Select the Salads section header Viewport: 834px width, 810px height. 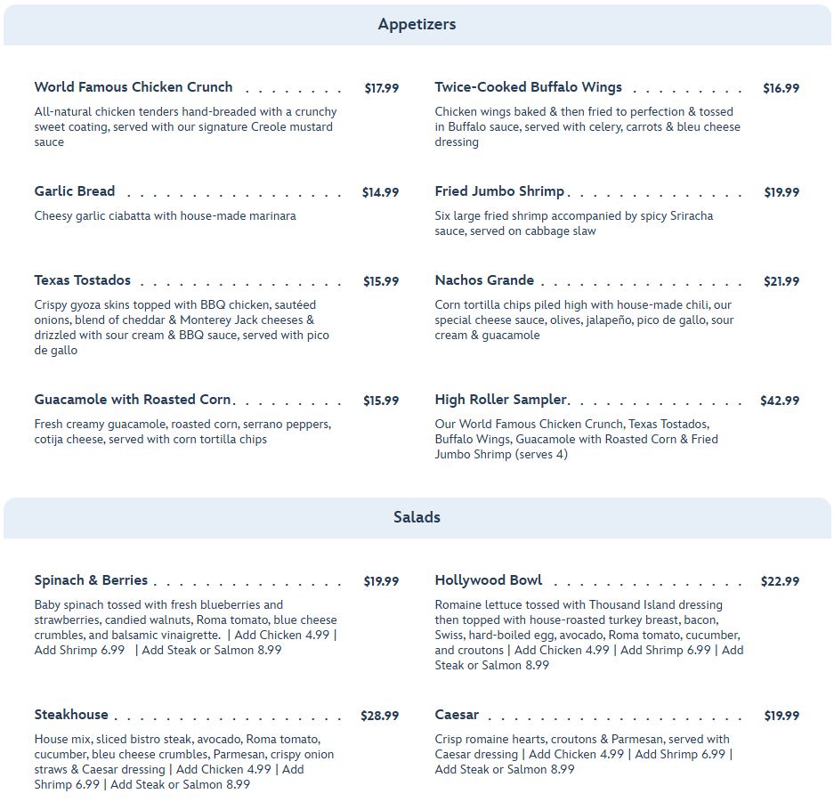click(x=417, y=517)
